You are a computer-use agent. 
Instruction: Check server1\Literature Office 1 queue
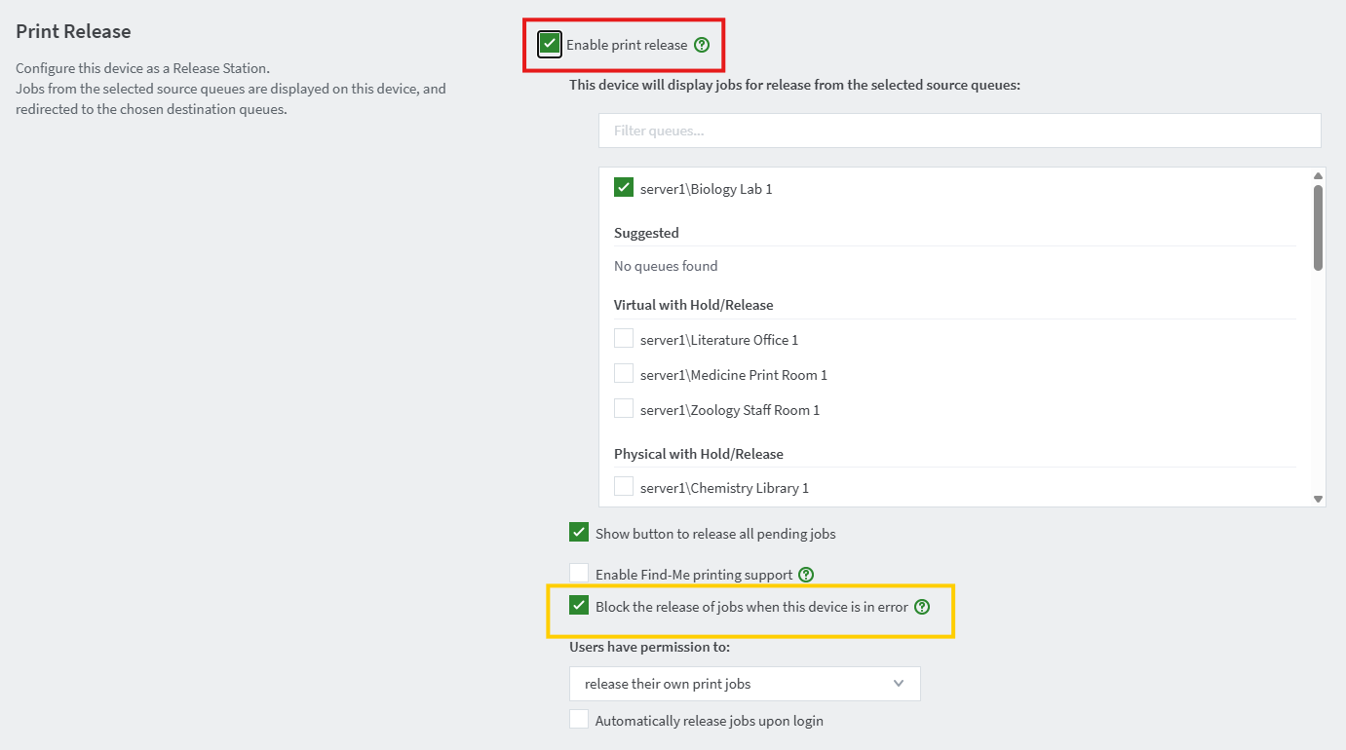tap(624, 339)
